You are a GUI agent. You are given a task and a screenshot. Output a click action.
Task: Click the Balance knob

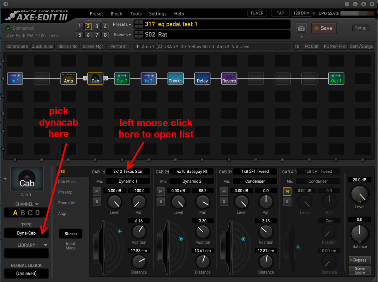(359, 234)
